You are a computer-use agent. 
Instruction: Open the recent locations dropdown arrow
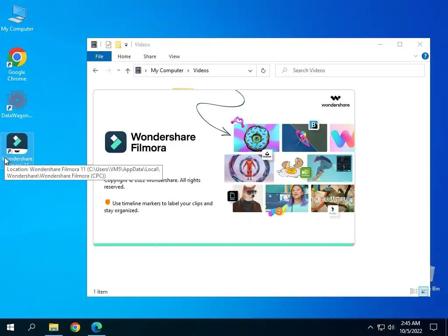pyautogui.click(x=119, y=70)
